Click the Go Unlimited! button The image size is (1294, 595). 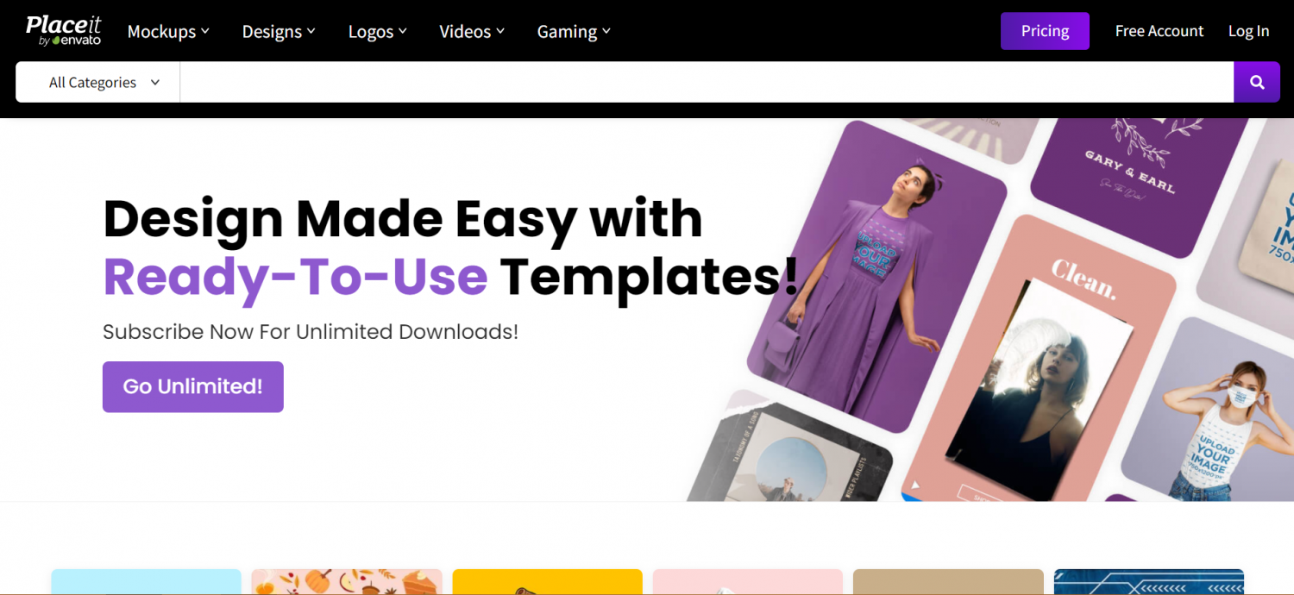(x=192, y=386)
